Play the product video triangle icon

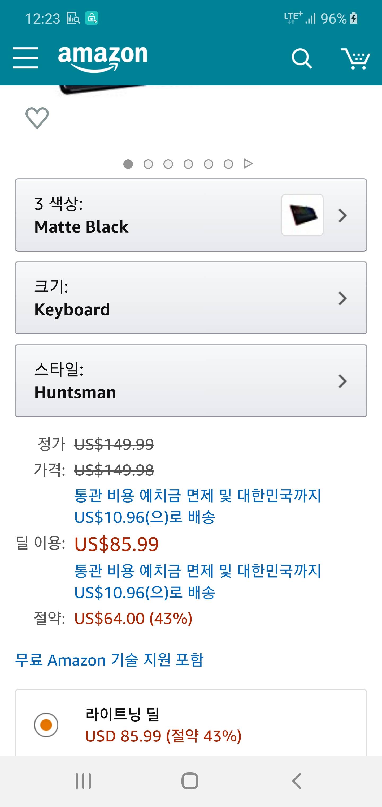(248, 164)
